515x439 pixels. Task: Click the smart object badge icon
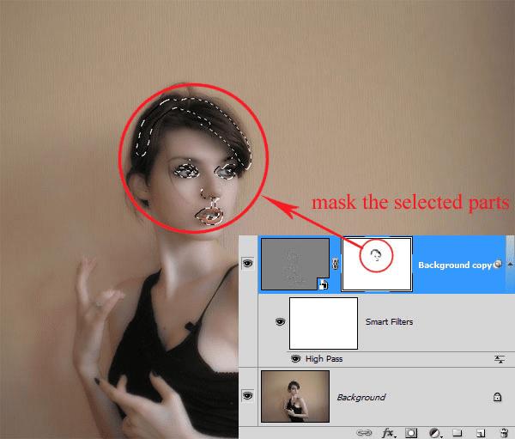[x=324, y=284]
